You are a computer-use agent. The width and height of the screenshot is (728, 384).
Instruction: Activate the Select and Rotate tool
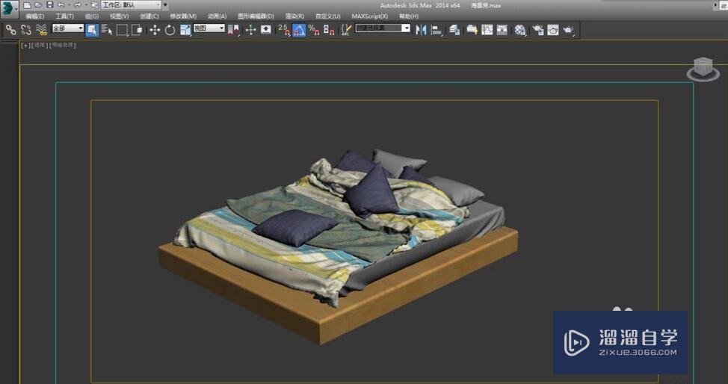[170, 30]
